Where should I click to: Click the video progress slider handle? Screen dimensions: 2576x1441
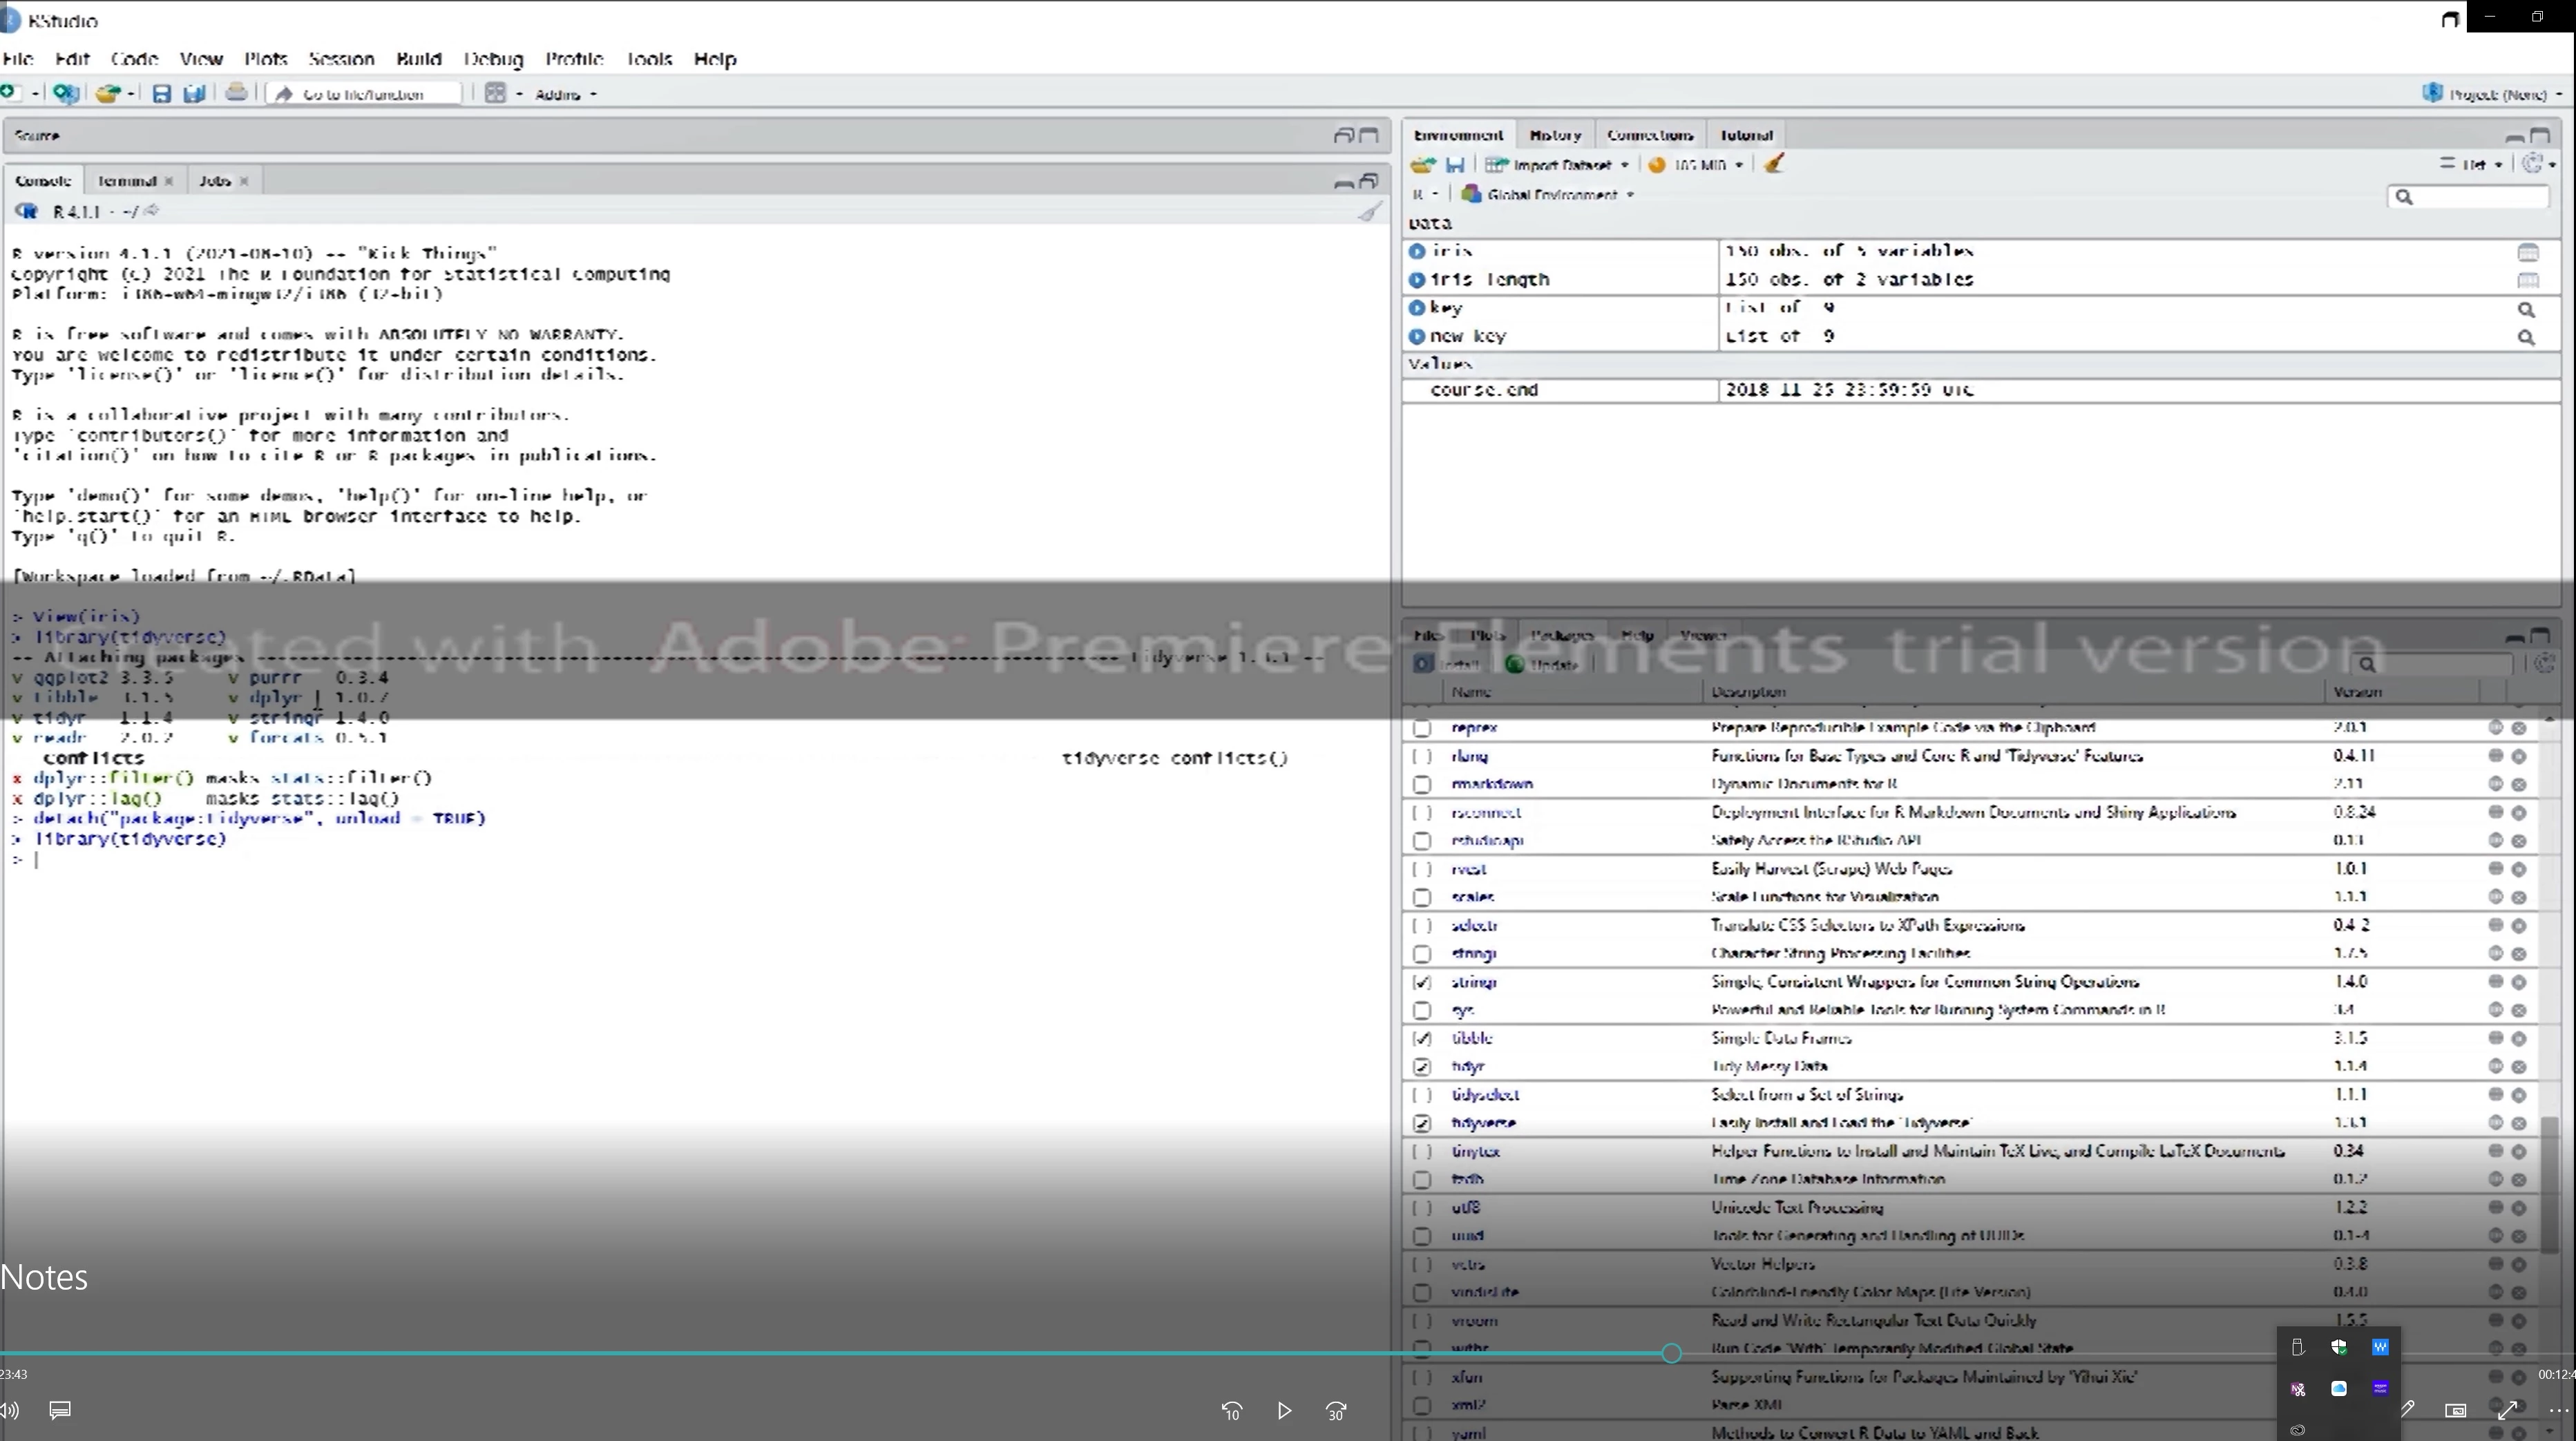(1671, 1353)
